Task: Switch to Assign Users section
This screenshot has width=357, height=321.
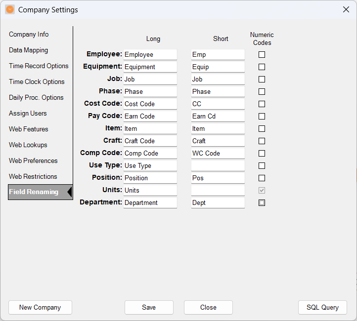Action: pyautogui.click(x=28, y=113)
